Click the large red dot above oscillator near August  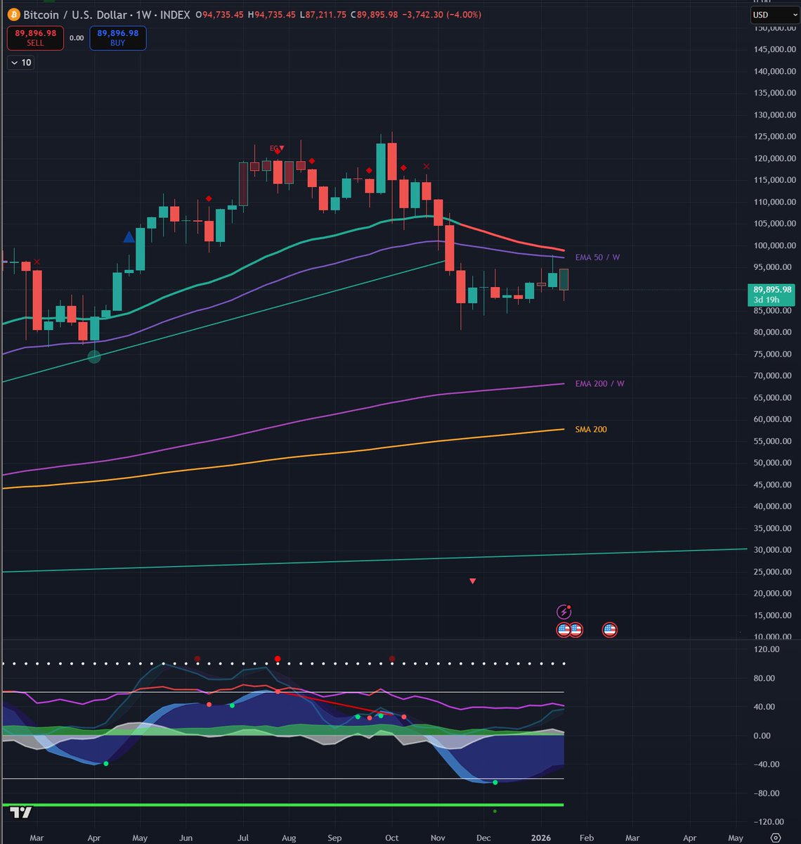pos(278,659)
